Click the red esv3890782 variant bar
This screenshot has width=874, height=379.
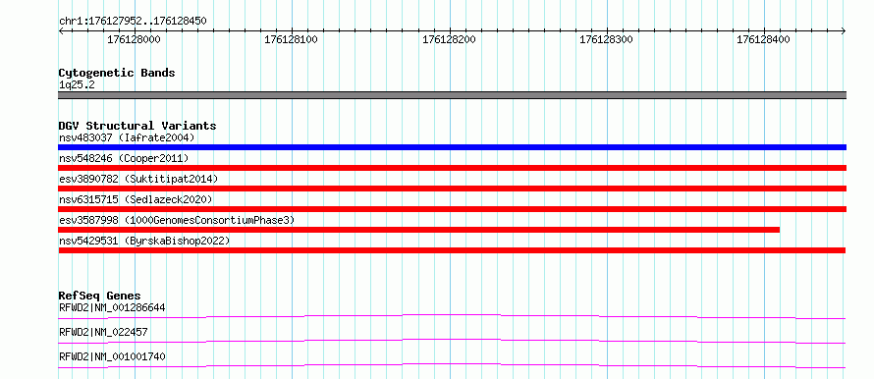click(x=452, y=189)
